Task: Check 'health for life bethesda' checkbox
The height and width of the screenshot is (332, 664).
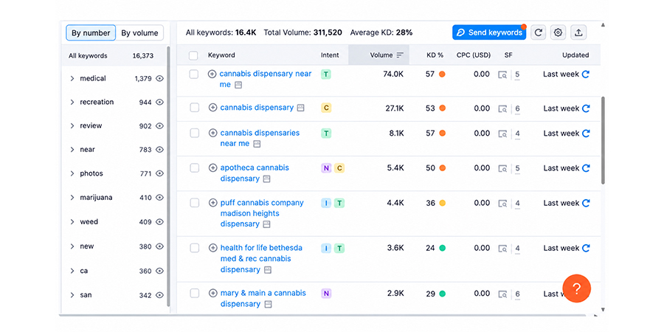Action: (194, 248)
